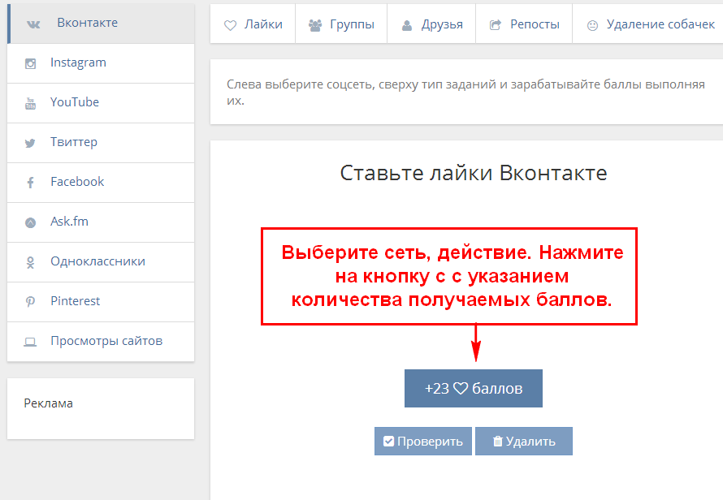Click the person icon on Друзья tab
The height and width of the screenshot is (500, 723).
(407, 25)
